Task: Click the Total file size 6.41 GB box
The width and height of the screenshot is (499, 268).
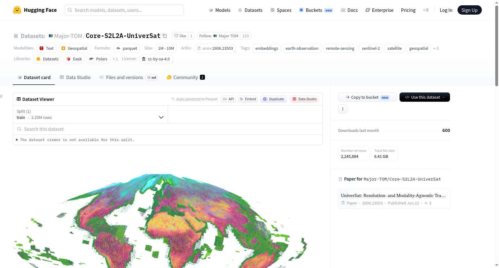Action: 385,154
